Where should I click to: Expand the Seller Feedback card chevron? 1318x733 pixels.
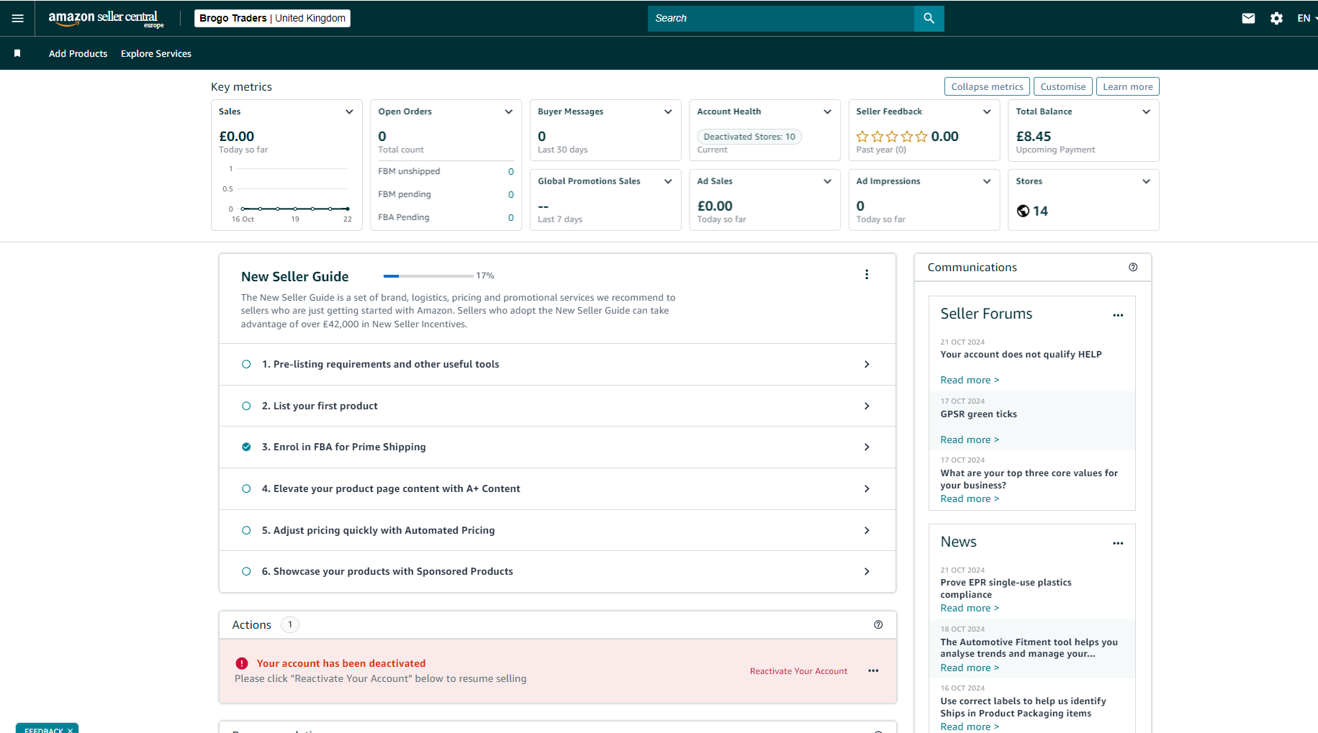tap(987, 111)
